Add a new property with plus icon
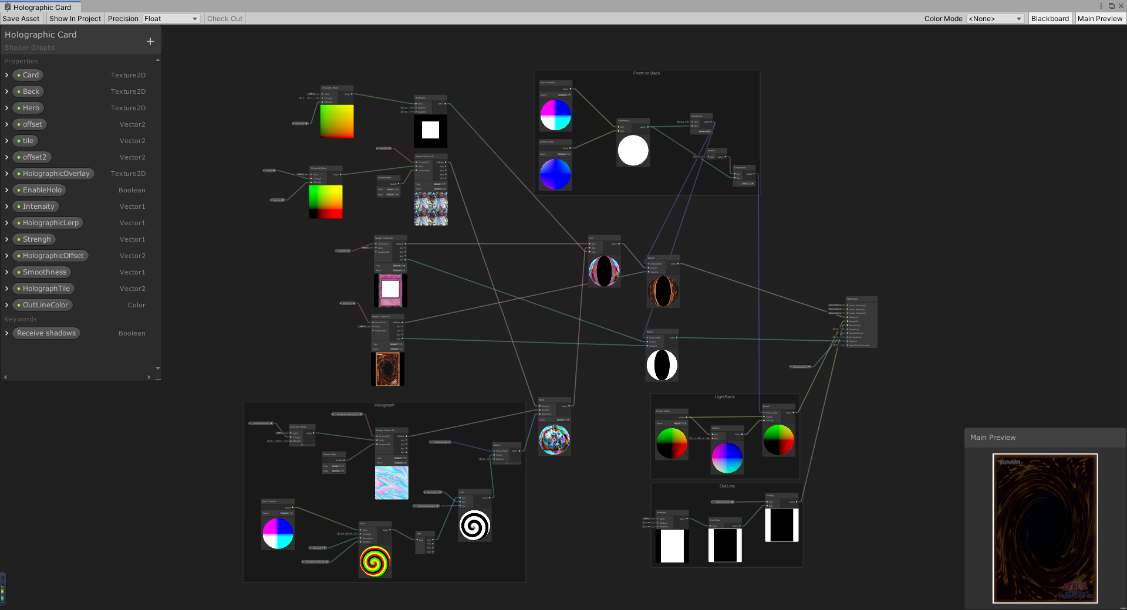This screenshot has height=610, width=1127. (x=150, y=41)
